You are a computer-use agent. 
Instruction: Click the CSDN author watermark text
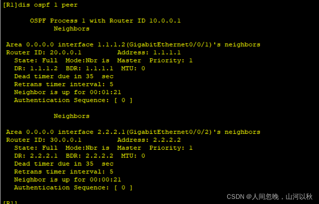click(269, 196)
